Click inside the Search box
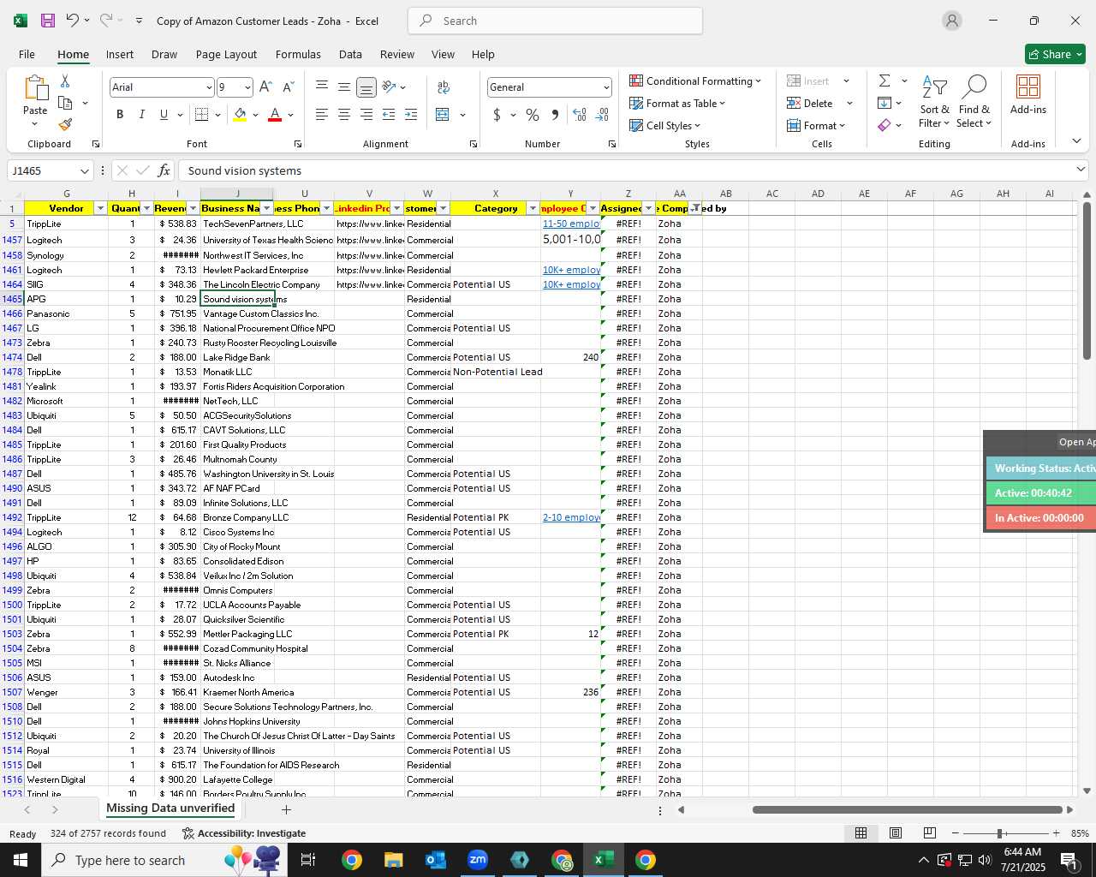1096x877 pixels. [x=555, y=21]
